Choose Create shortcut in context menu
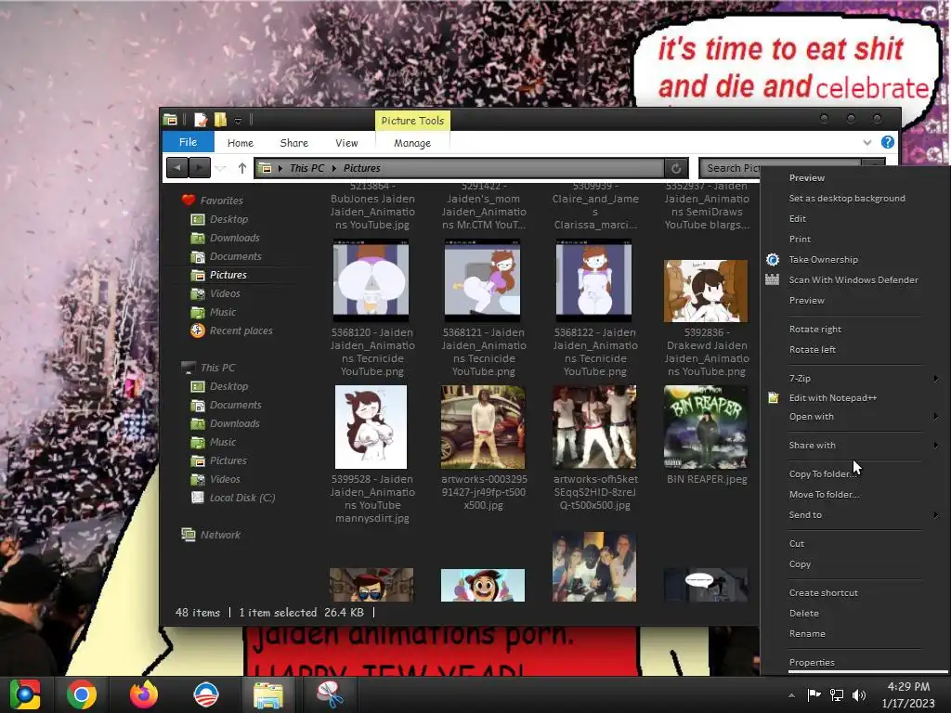The image size is (951, 713). [823, 593]
